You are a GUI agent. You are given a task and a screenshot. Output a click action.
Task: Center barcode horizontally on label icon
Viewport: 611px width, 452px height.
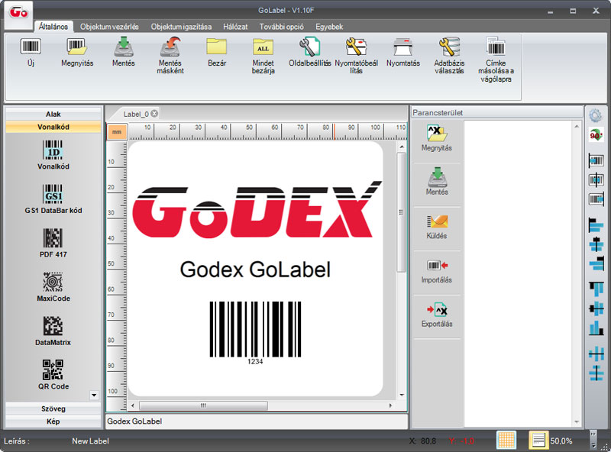[x=596, y=180]
